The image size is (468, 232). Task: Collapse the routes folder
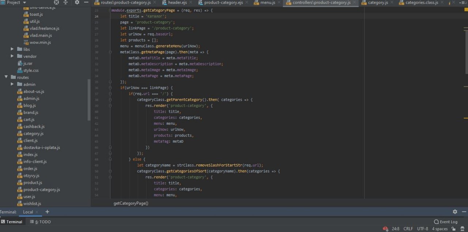tap(6, 77)
